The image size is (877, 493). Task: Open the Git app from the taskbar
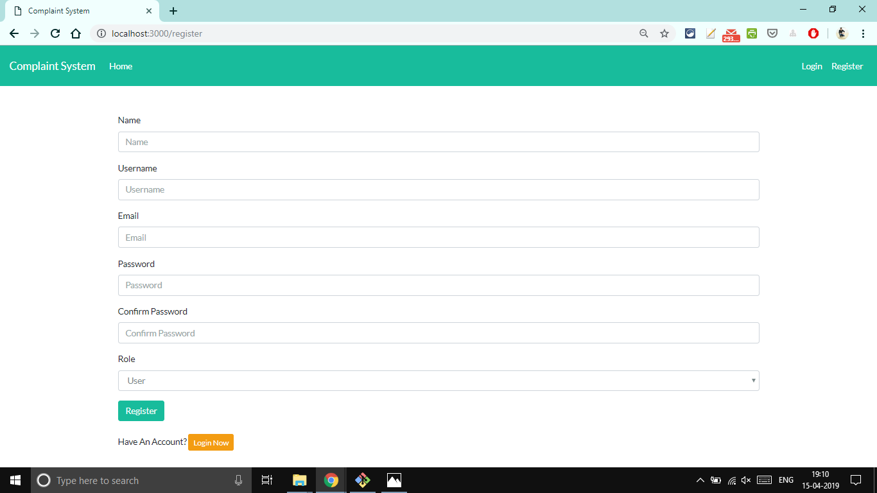(363, 480)
